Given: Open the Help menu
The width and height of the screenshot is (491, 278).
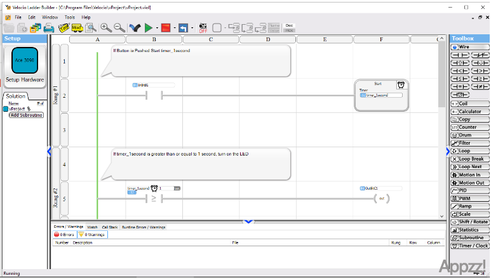Looking at the screenshot, I should [x=86, y=17].
